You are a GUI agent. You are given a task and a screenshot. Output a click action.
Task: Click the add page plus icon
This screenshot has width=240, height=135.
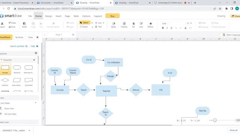[x=73, y=35]
